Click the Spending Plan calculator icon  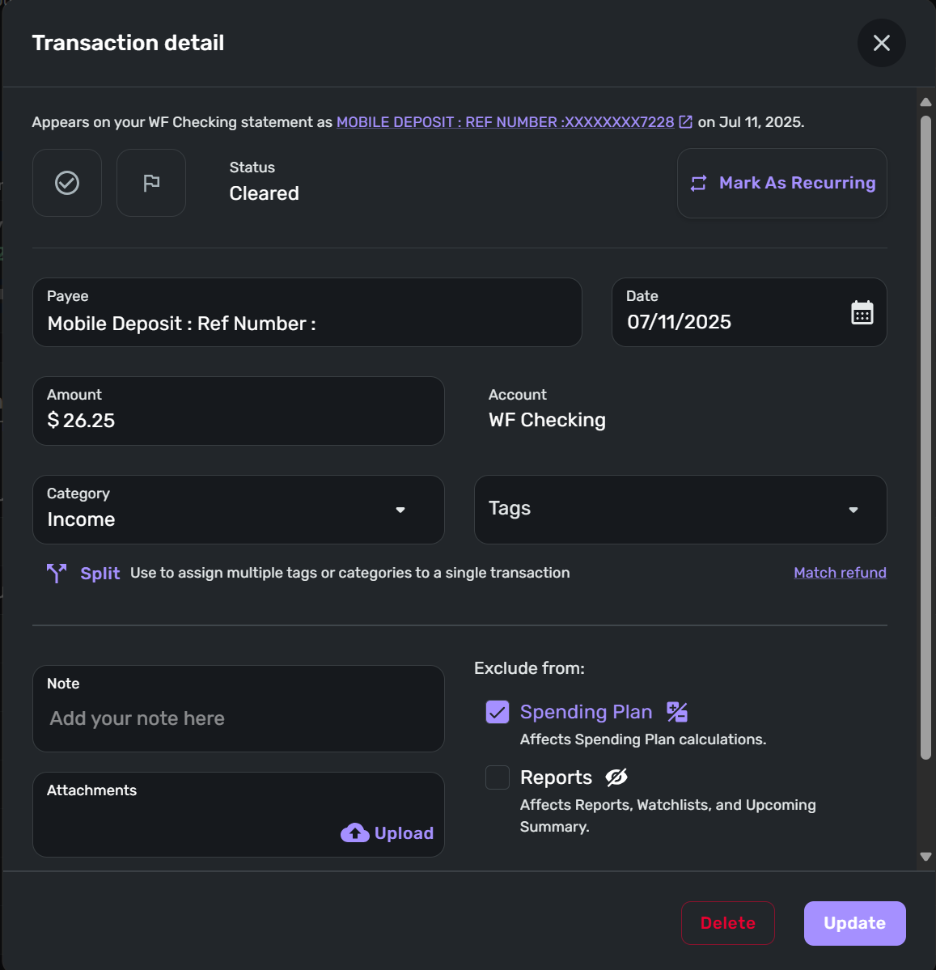pos(677,711)
